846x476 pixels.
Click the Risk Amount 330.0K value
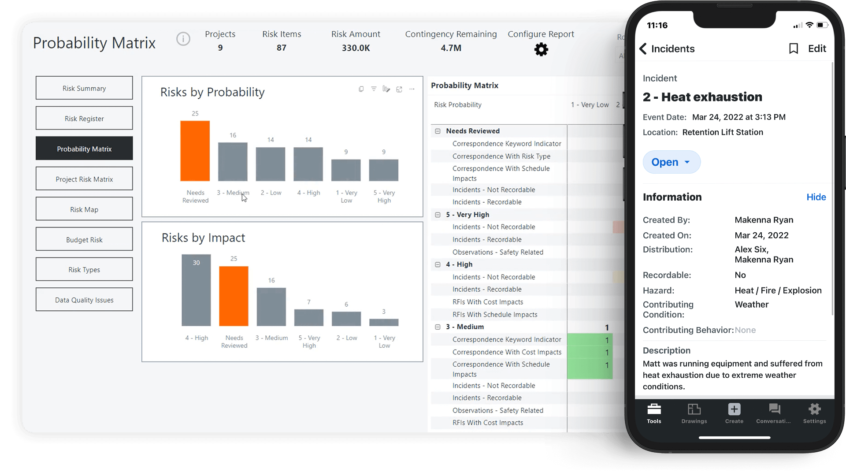[x=356, y=48]
